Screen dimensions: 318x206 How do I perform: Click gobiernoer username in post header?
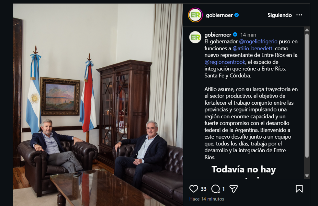coord(219,15)
